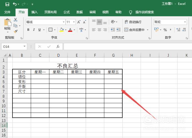This screenshot has height=138, width=192.
Task: Click the Redo arrow icon
Action: click(24, 4)
